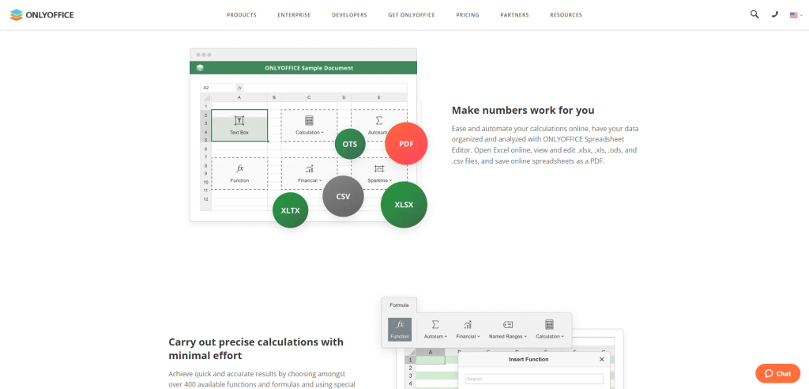This screenshot has width=809, height=389.
Task: Click the Function button in Formula toolbar
Action: (x=400, y=329)
